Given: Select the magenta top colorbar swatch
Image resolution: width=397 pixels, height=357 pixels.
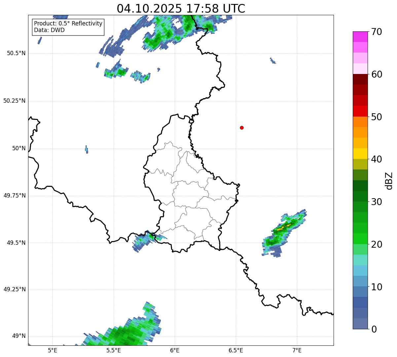Looking at the screenshot, I should [360, 37].
